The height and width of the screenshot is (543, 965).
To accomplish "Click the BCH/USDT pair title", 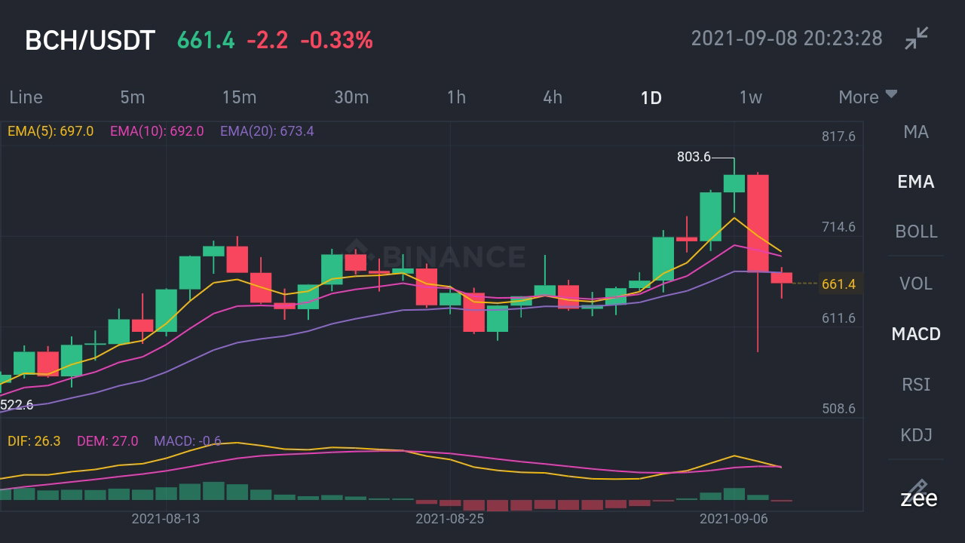I will (90, 40).
